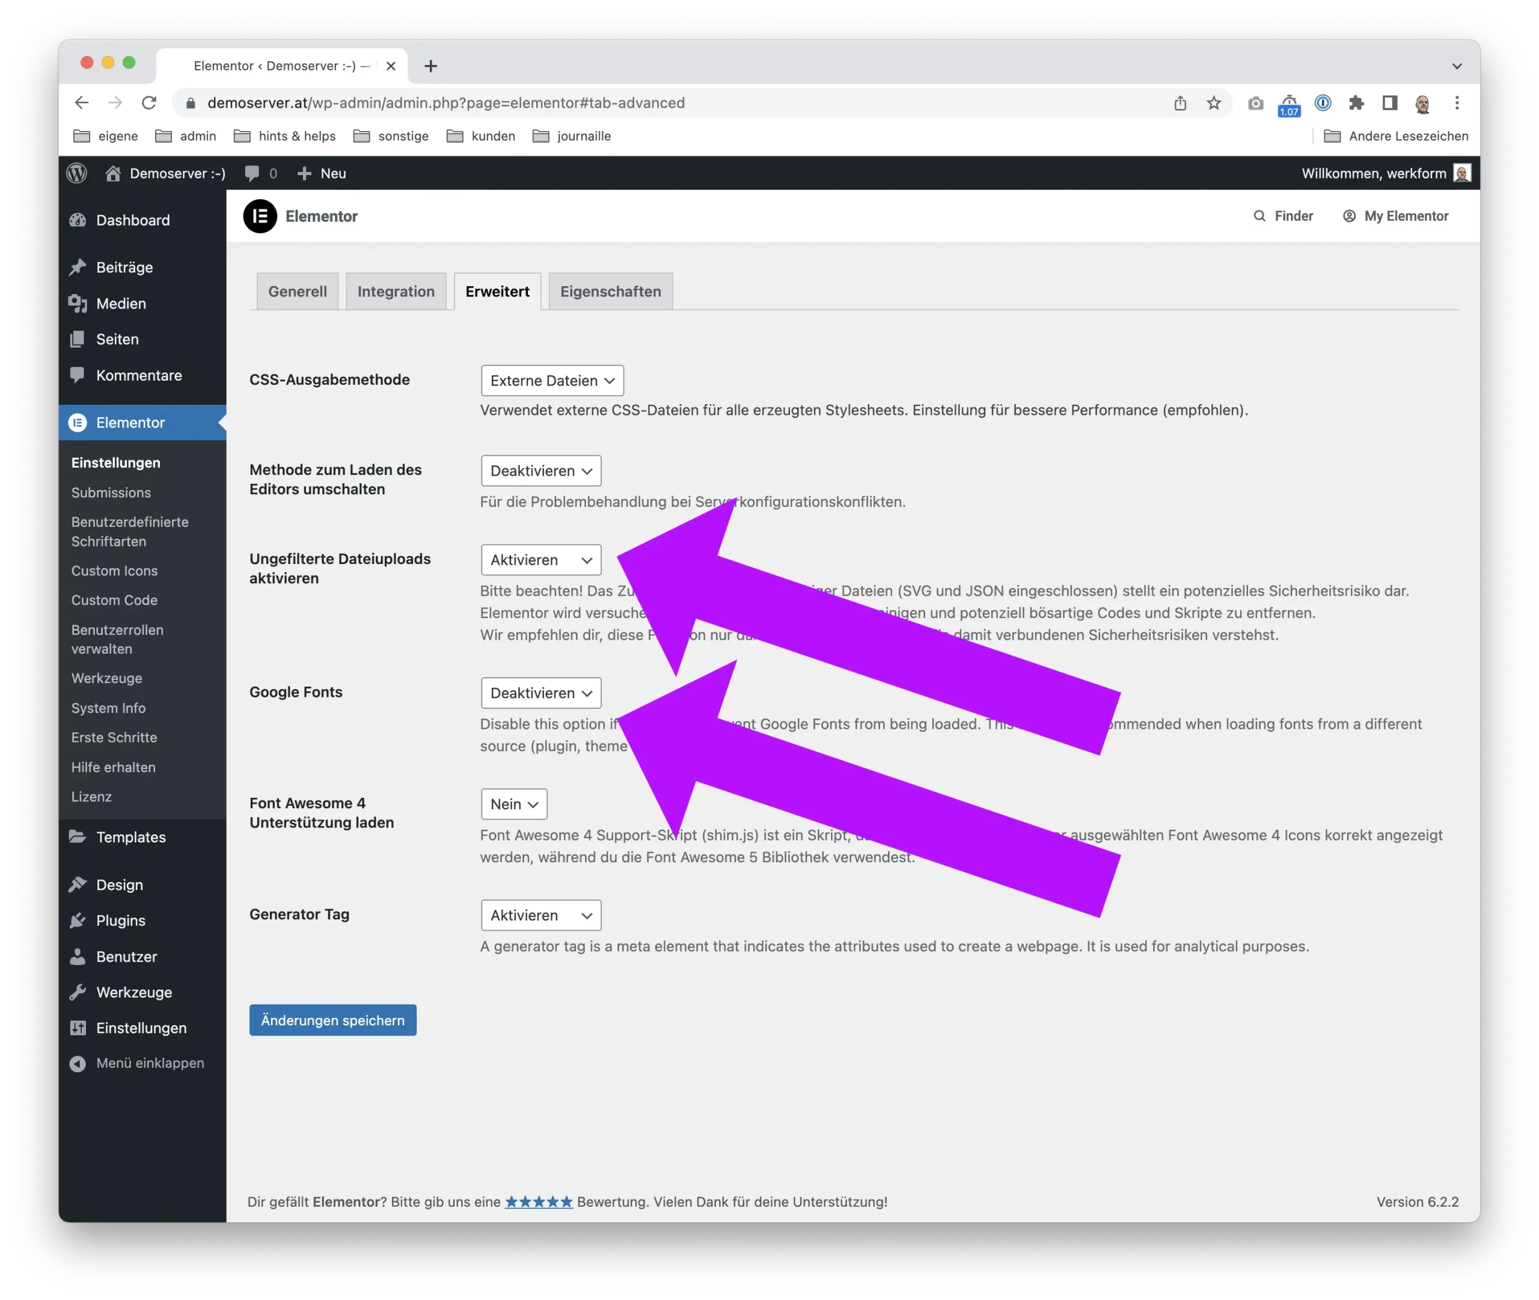Open Benutzerrollen verwalten submenu entry

tap(117, 640)
